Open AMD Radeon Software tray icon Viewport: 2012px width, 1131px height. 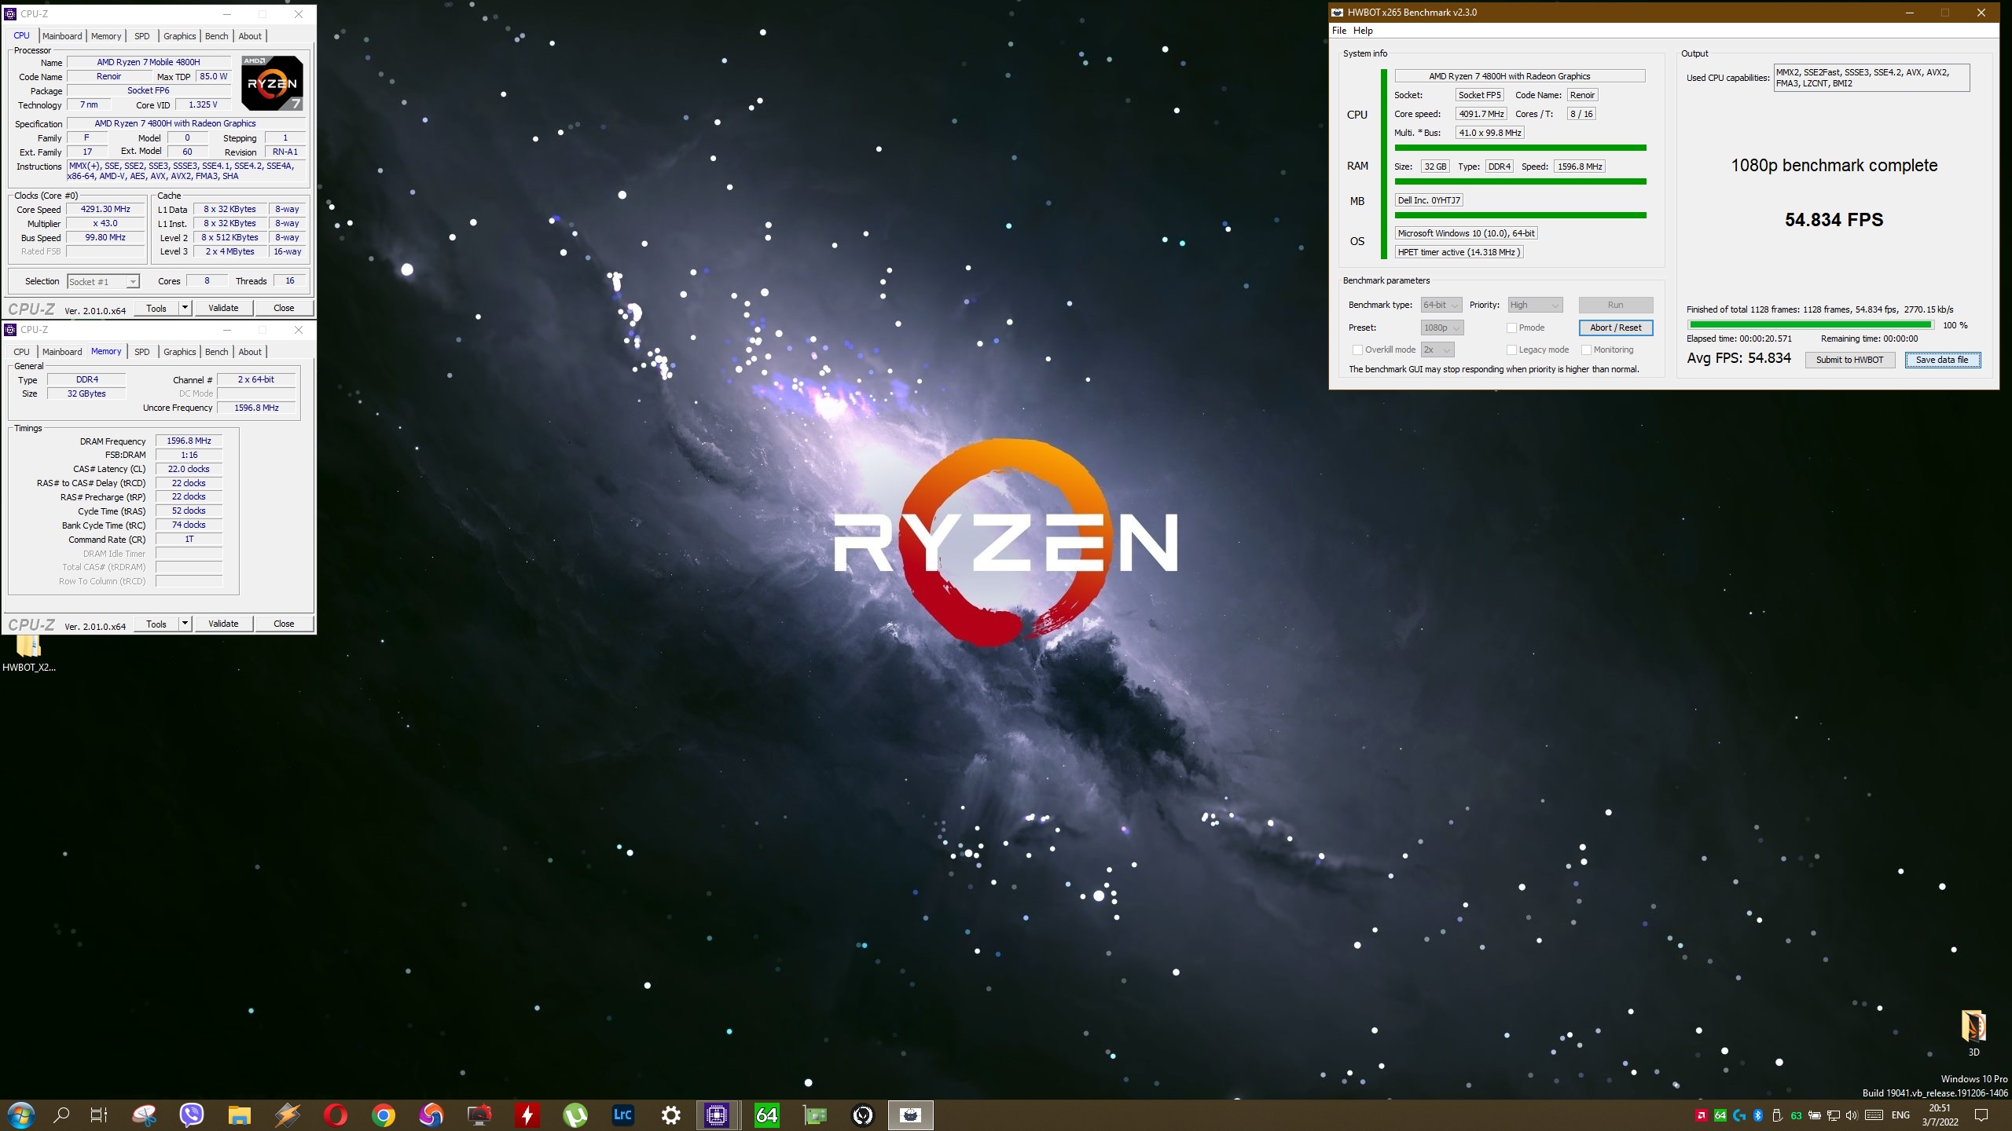click(1701, 1115)
